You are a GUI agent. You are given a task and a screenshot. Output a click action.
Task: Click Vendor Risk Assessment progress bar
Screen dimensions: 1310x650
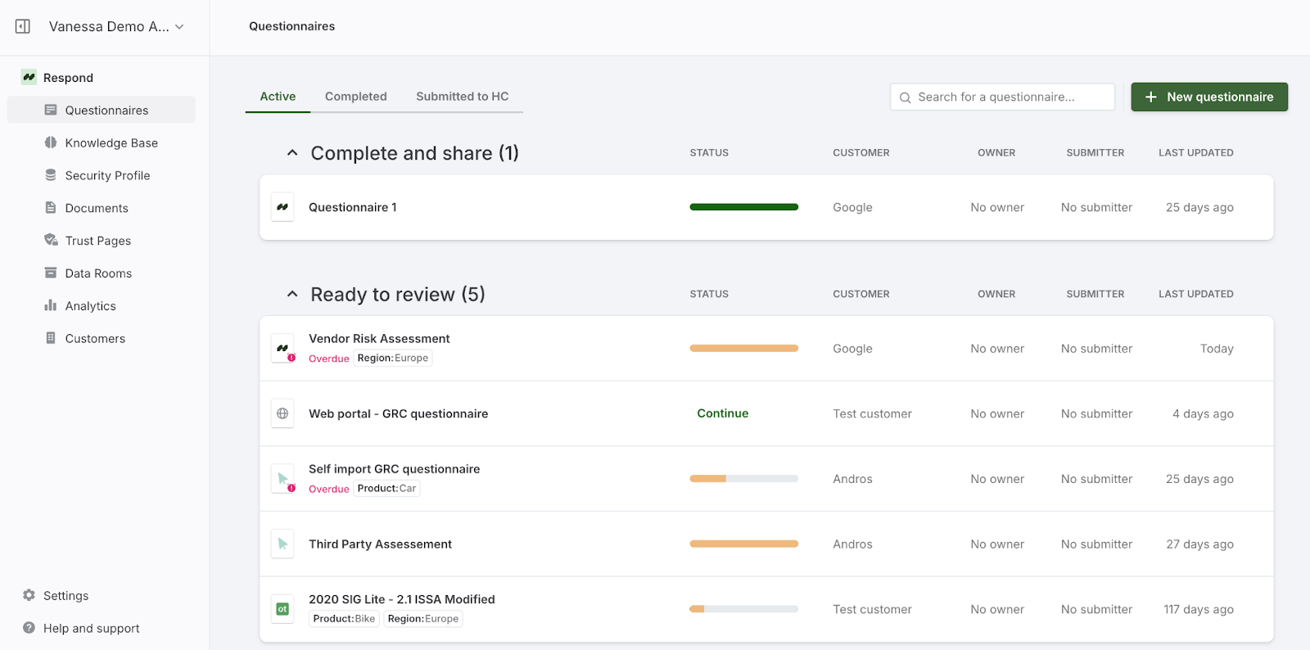tap(744, 349)
